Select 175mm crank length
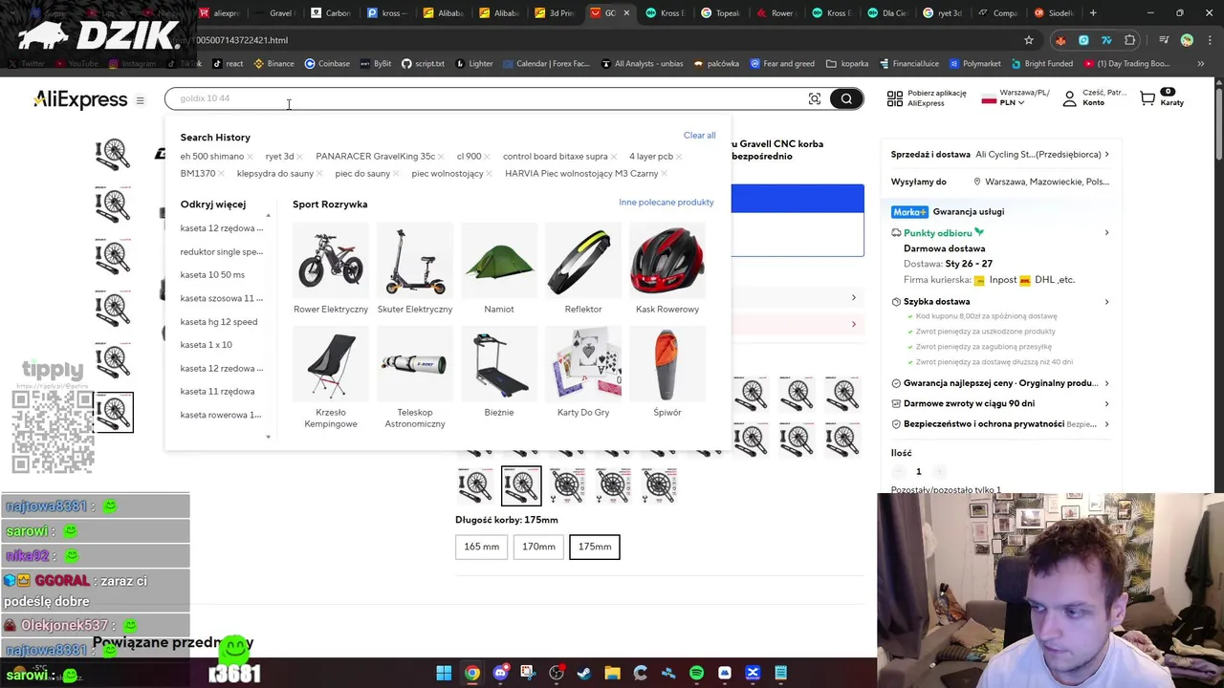 point(595,547)
